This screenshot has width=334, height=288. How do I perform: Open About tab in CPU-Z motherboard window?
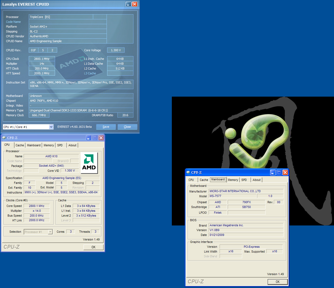256,180
